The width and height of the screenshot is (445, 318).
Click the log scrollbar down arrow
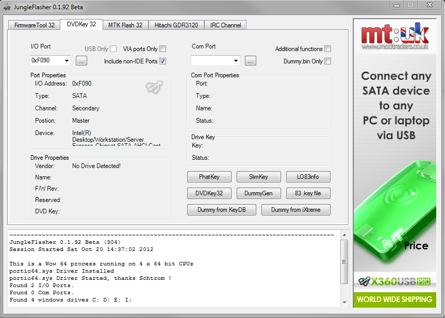pyautogui.click(x=344, y=303)
